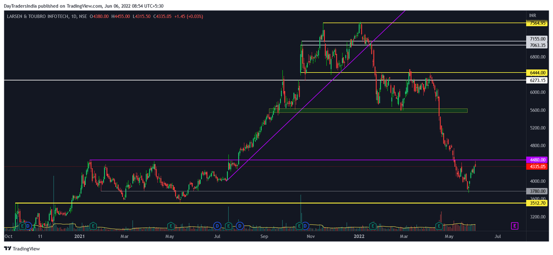553x255 pixels.
Task: Click the L4315.50 low value
Action: (142, 16)
